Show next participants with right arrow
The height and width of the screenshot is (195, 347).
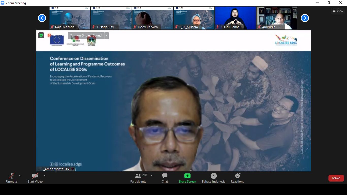(305, 18)
